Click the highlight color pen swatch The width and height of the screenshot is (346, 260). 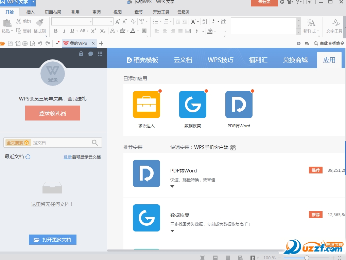pos(122,31)
